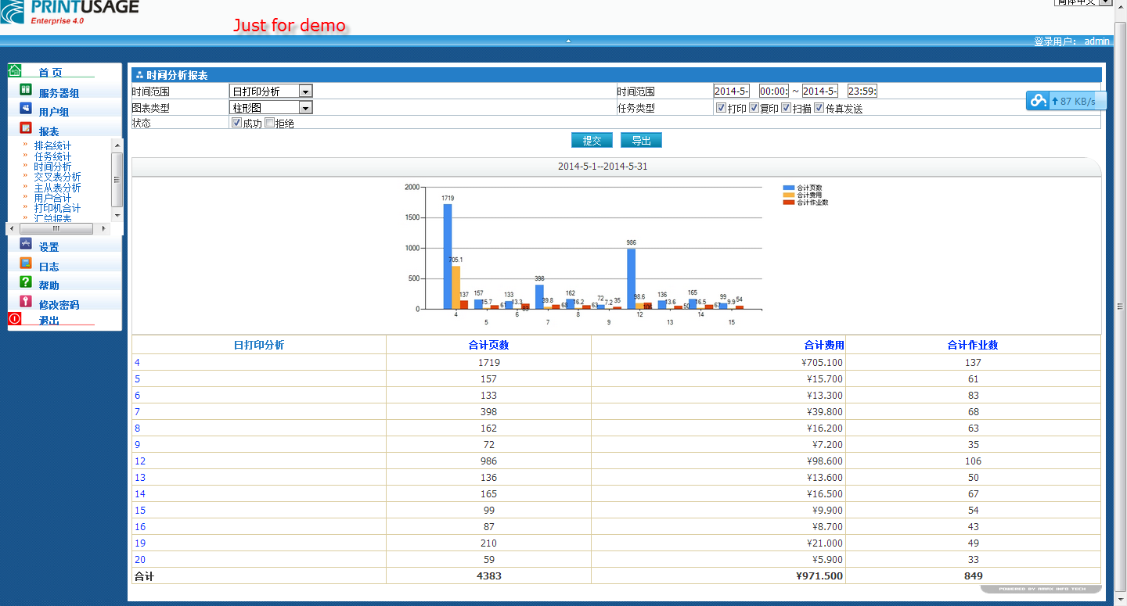Check the 拒绝 status checkbox
Viewport: 1127px width, 606px height.
(x=269, y=123)
